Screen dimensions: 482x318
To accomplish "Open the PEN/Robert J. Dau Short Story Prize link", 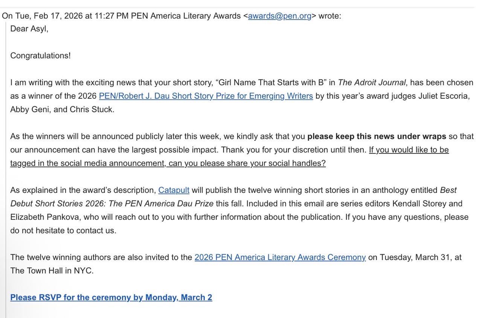I will [206, 96].
